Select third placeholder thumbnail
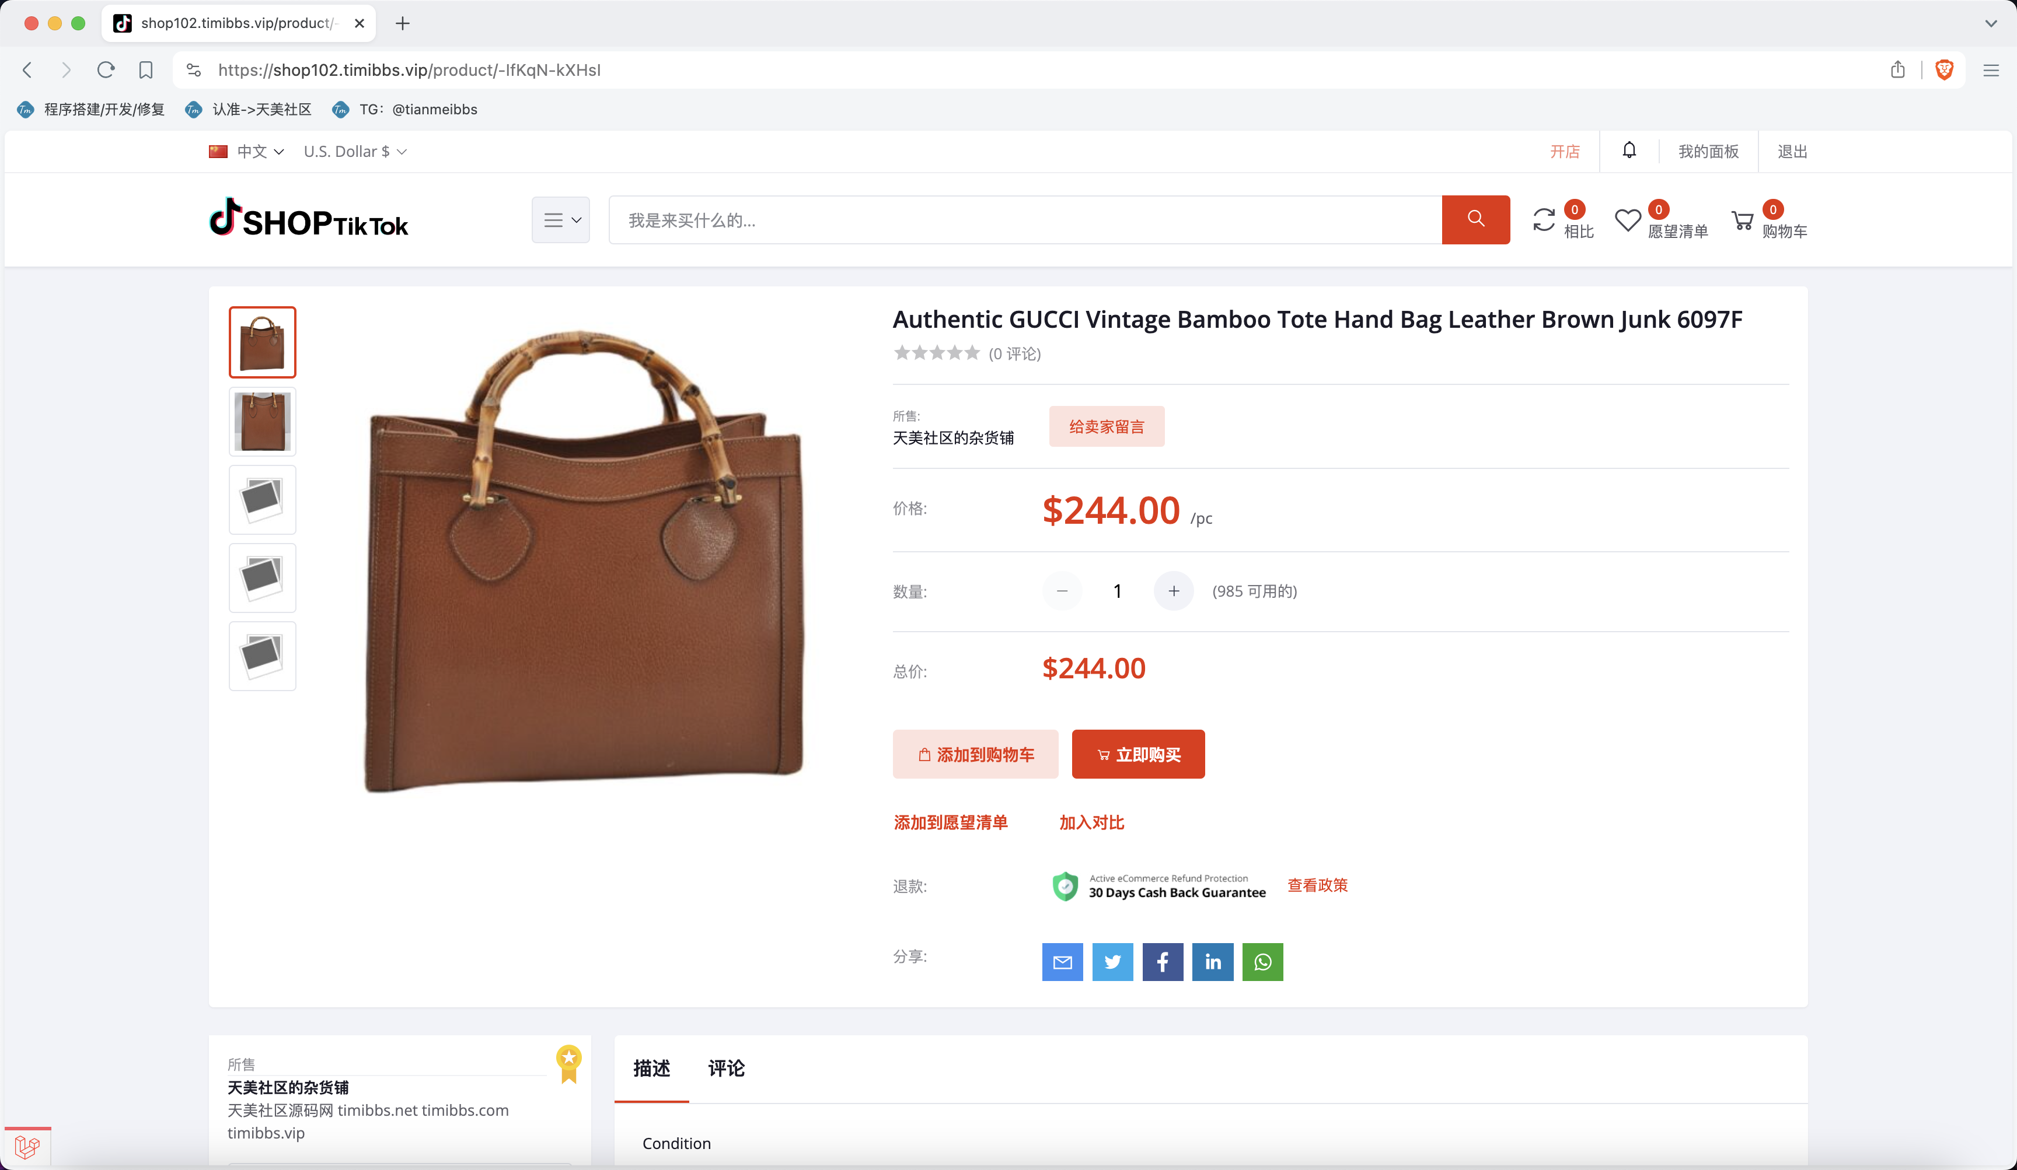 coord(263,499)
